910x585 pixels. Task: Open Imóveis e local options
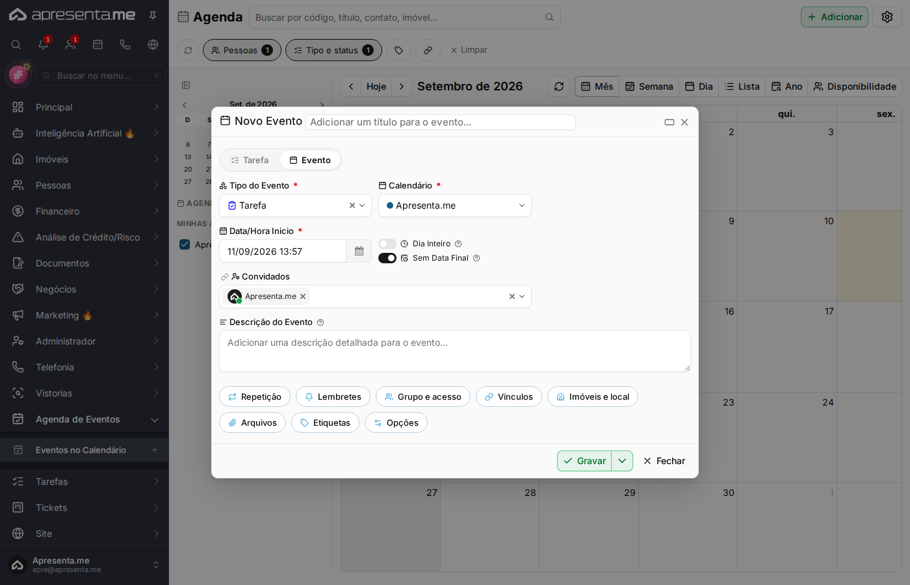[x=593, y=396]
